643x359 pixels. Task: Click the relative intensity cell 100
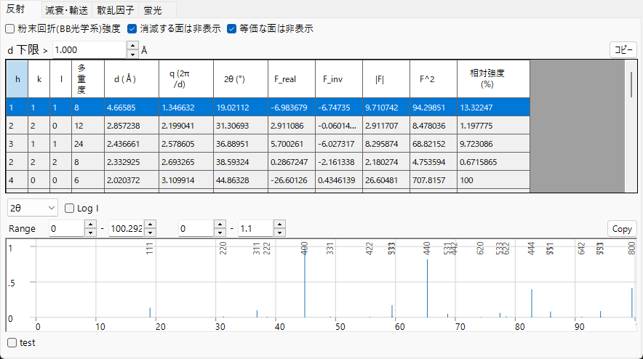pos(493,180)
